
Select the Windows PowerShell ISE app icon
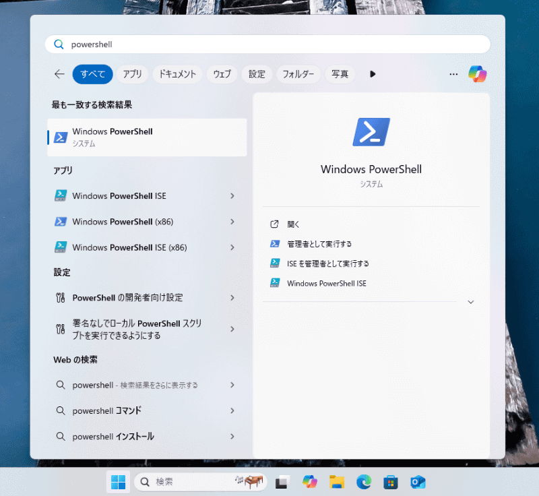(60, 195)
